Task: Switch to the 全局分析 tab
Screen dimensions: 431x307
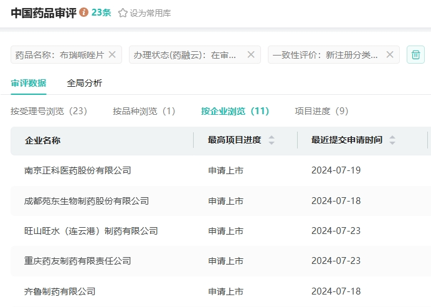Action: pyautogui.click(x=85, y=83)
